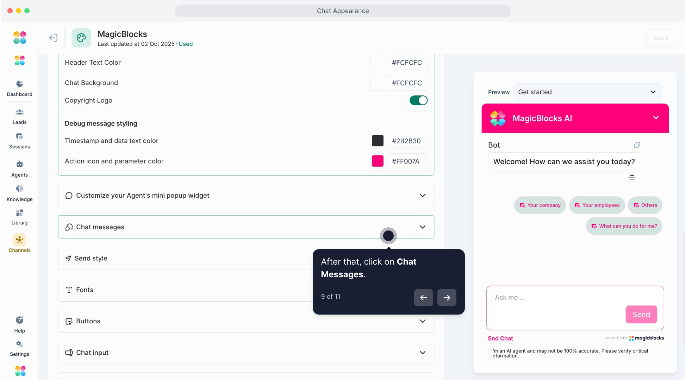The width and height of the screenshot is (686, 380).
Task: Collapse the MagicBlocks AI chat header
Action: pyautogui.click(x=655, y=118)
